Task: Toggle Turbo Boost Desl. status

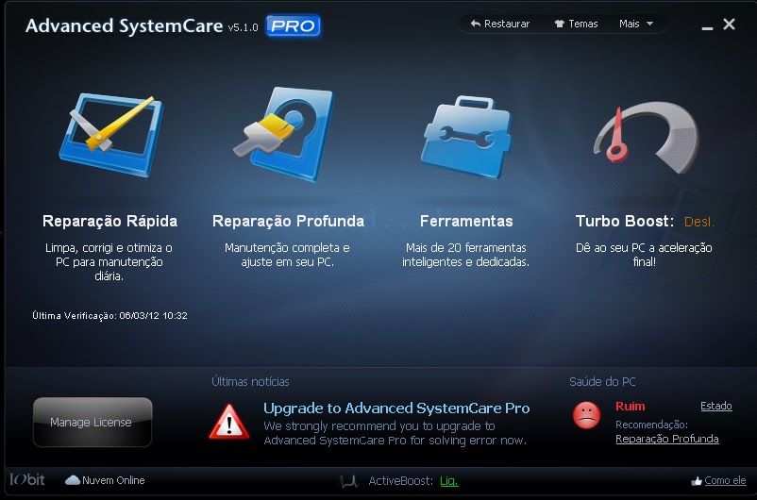Action: pyautogui.click(x=698, y=222)
